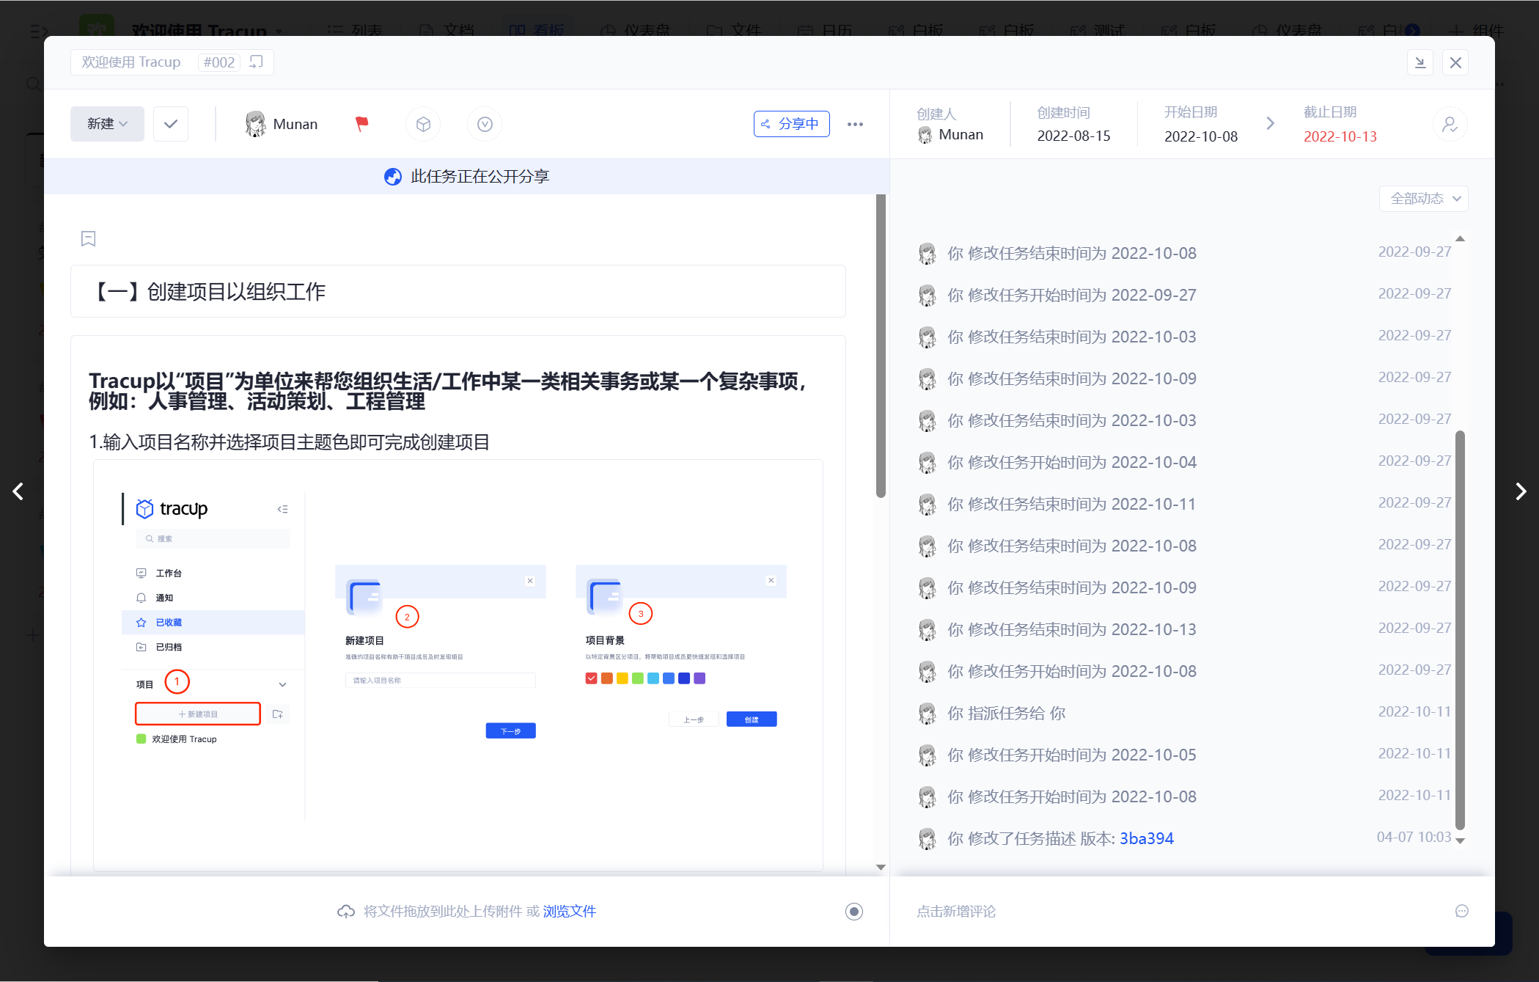
Task: Click the assign member person icon
Action: tap(1450, 124)
